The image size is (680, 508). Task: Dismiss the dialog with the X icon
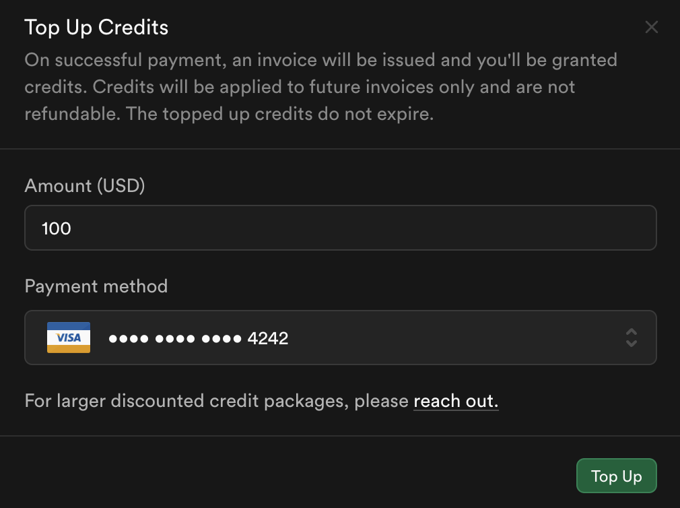point(651,27)
